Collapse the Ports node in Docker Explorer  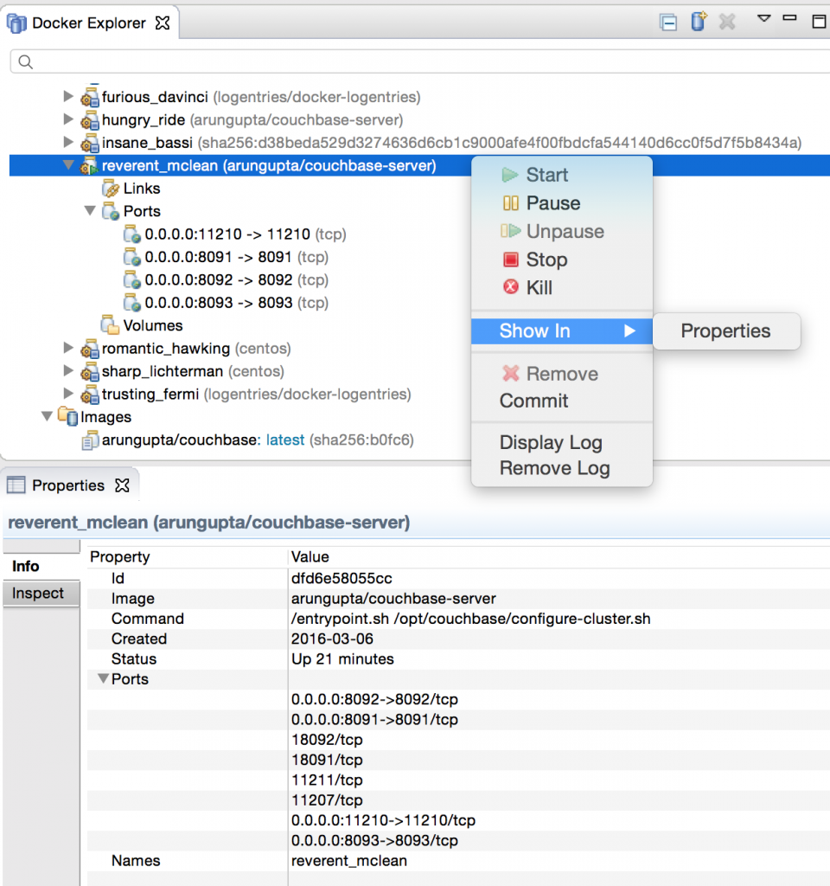coord(90,211)
